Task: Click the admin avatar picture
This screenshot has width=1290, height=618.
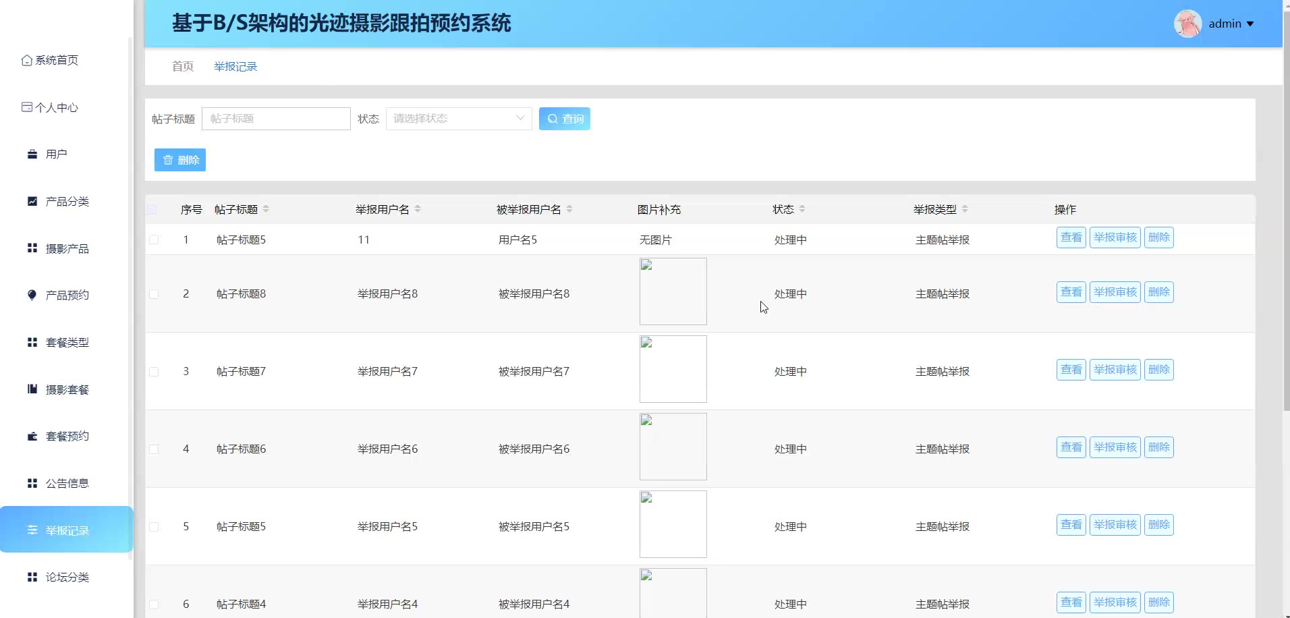Action: click(1187, 24)
